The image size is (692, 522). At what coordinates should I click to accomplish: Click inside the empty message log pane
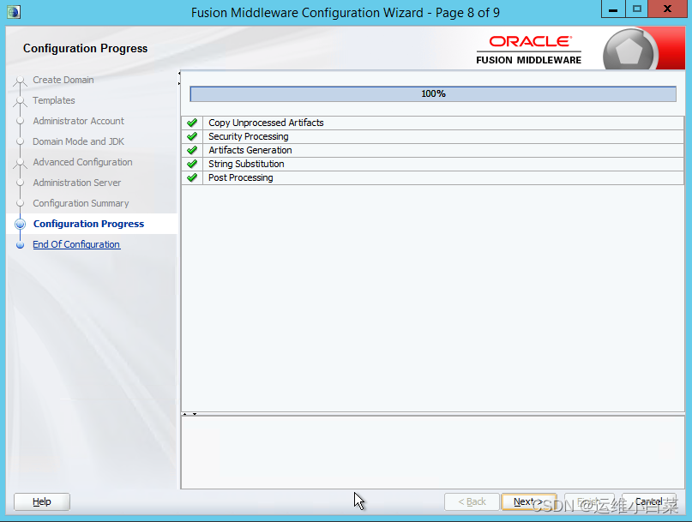click(x=432, y=453)
